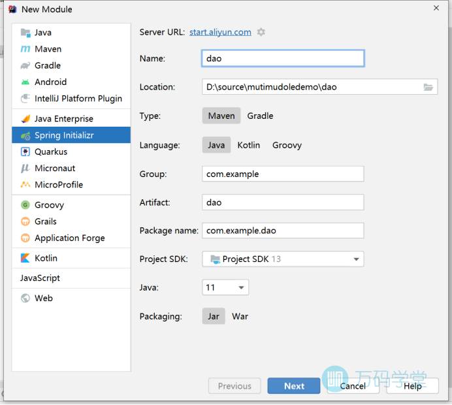
Task: Edit the Package name field
Action: click(x=283, y=231)
